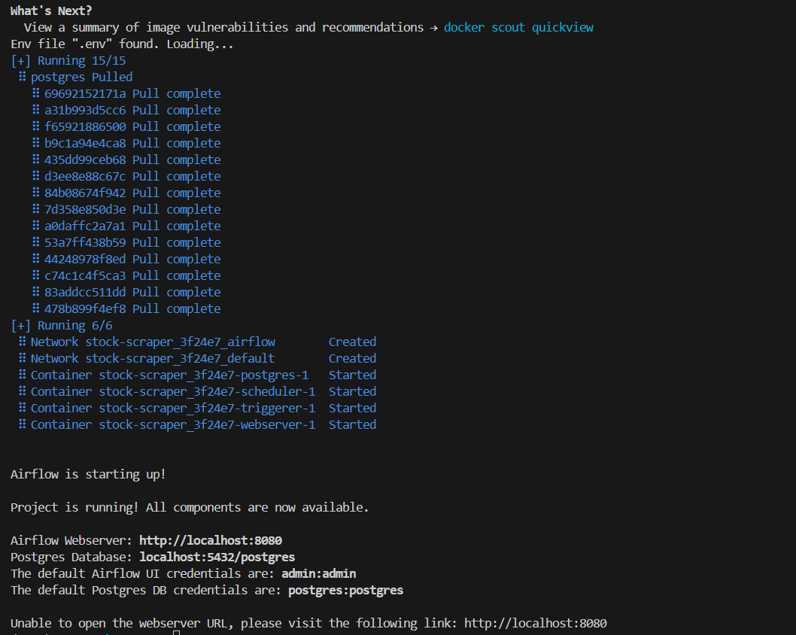Click layer 'a0daffc2a7a1 Pull complete'
The width and height of the screenshot is (796, 635).
tap(126, 226)
